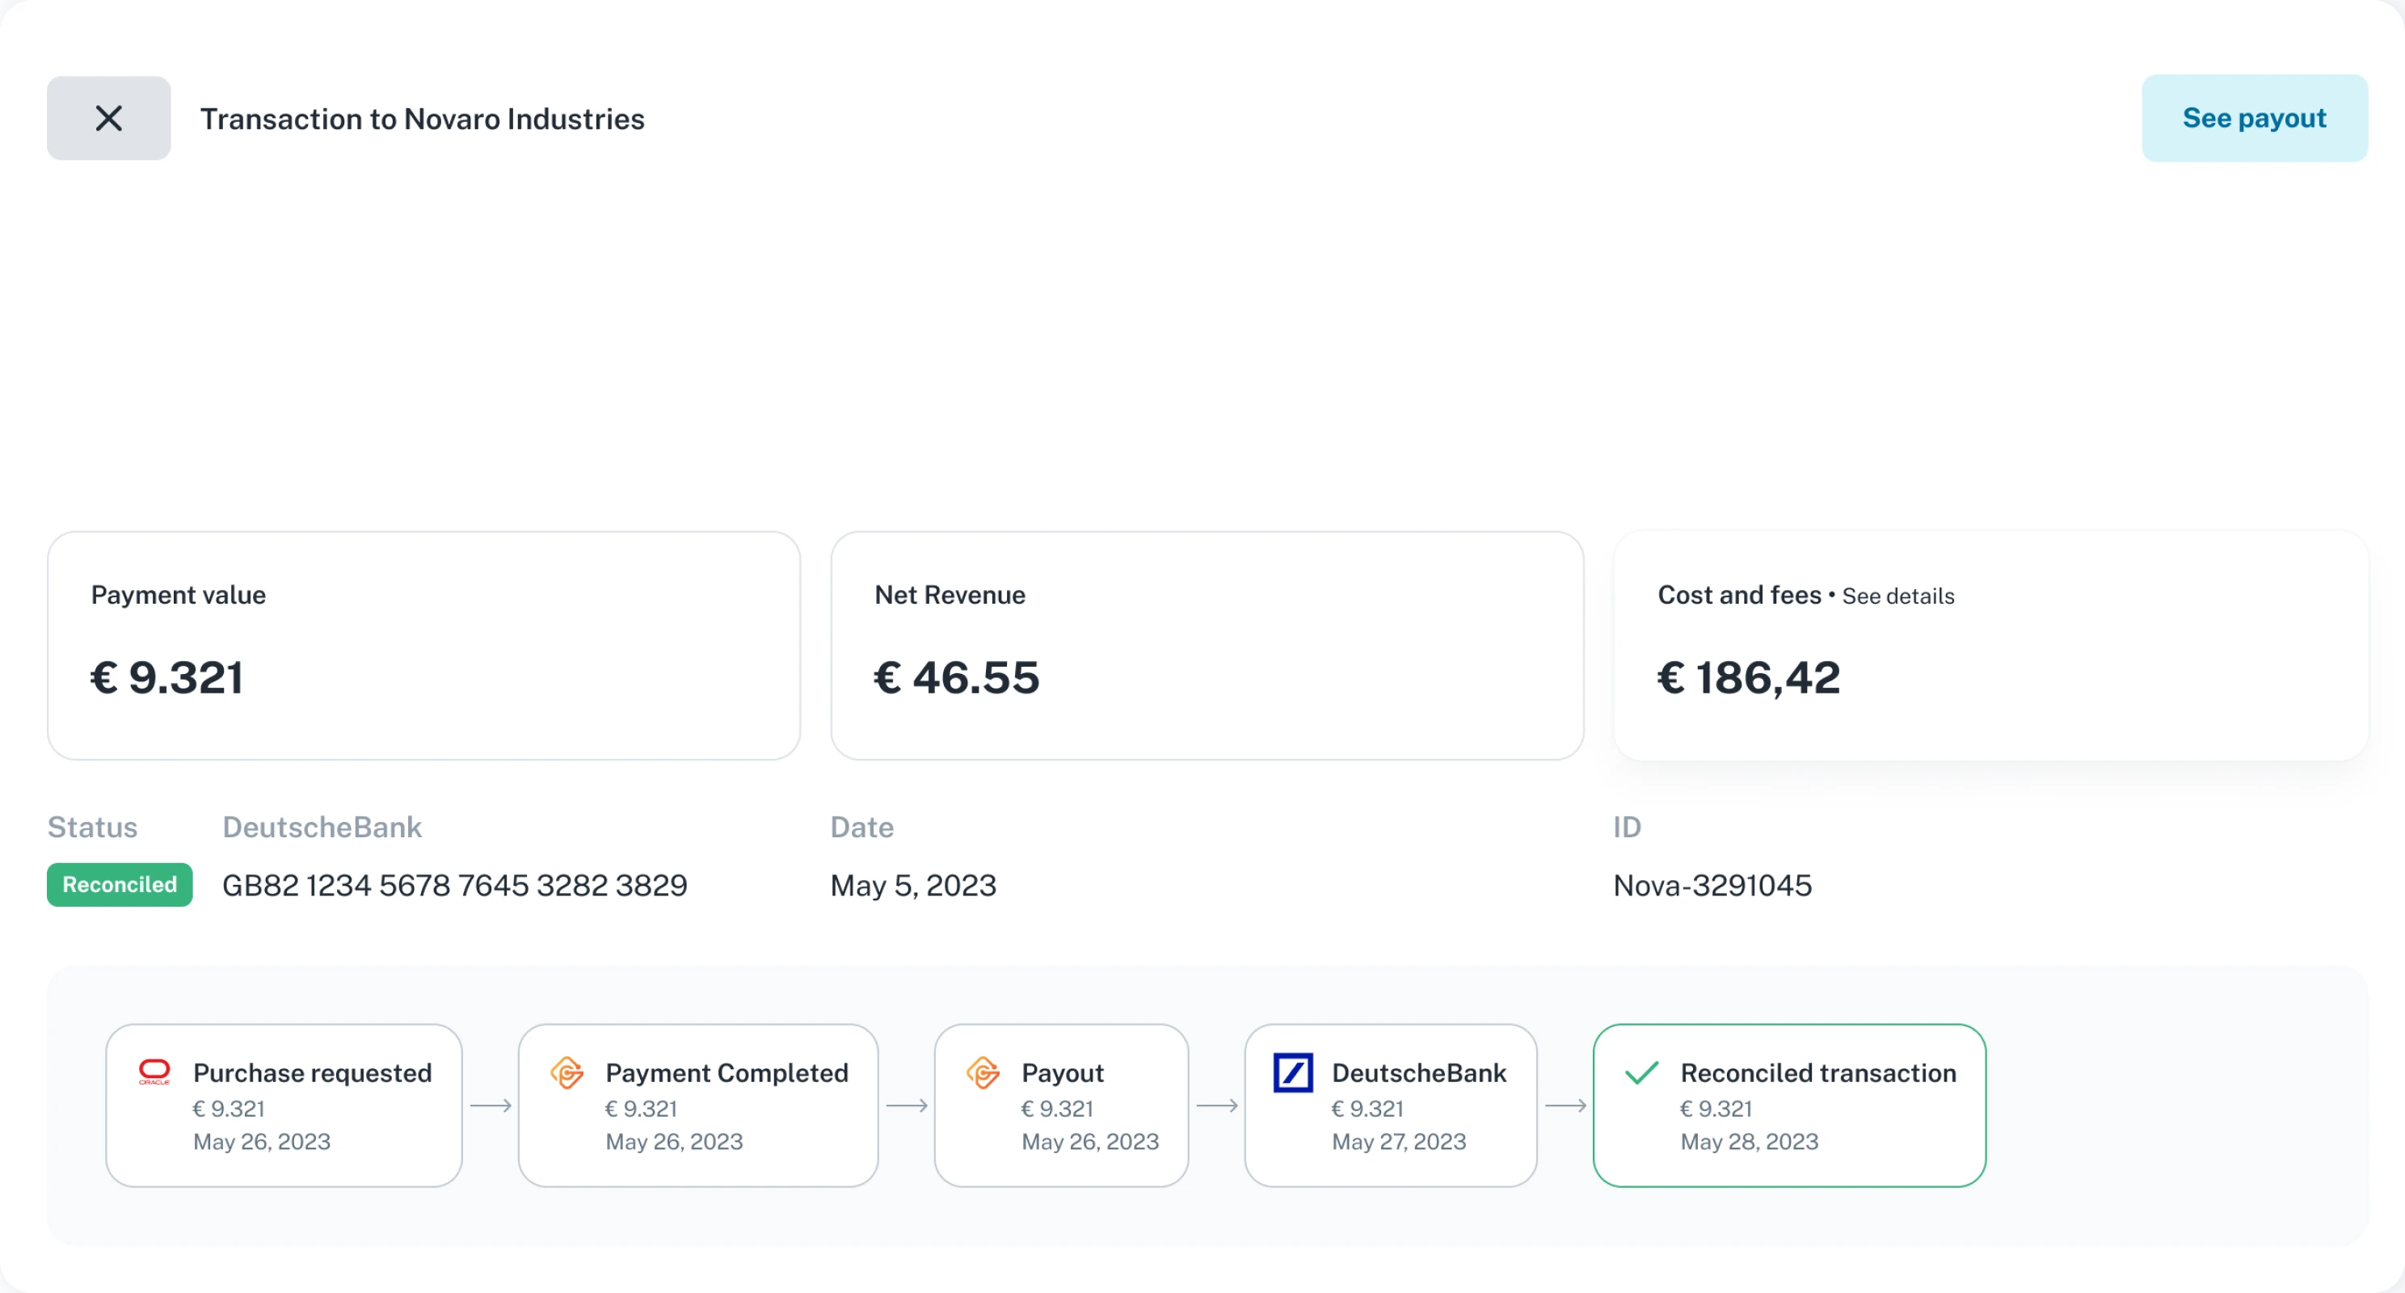Select the Payout step card
2405x1293 pixels.
(x=1062, y=1106)
